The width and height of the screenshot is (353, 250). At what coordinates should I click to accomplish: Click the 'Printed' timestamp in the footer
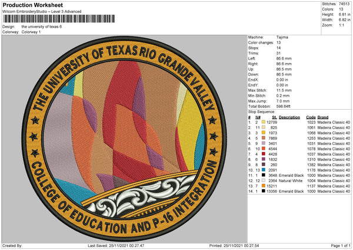pos(234,245)
